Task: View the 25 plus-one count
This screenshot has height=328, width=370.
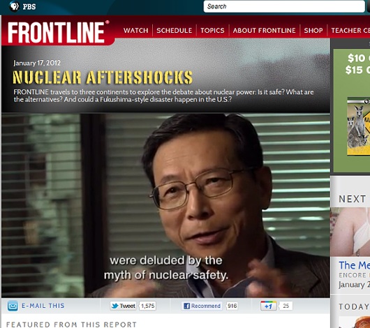Action: pos(286,306)
